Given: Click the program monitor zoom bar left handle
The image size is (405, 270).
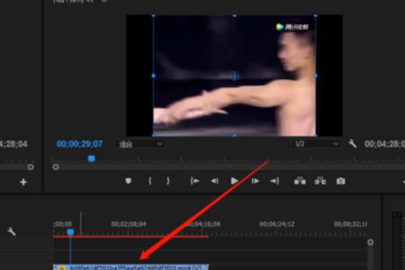Looking at the screenshot, I should [x=55, y=167].
